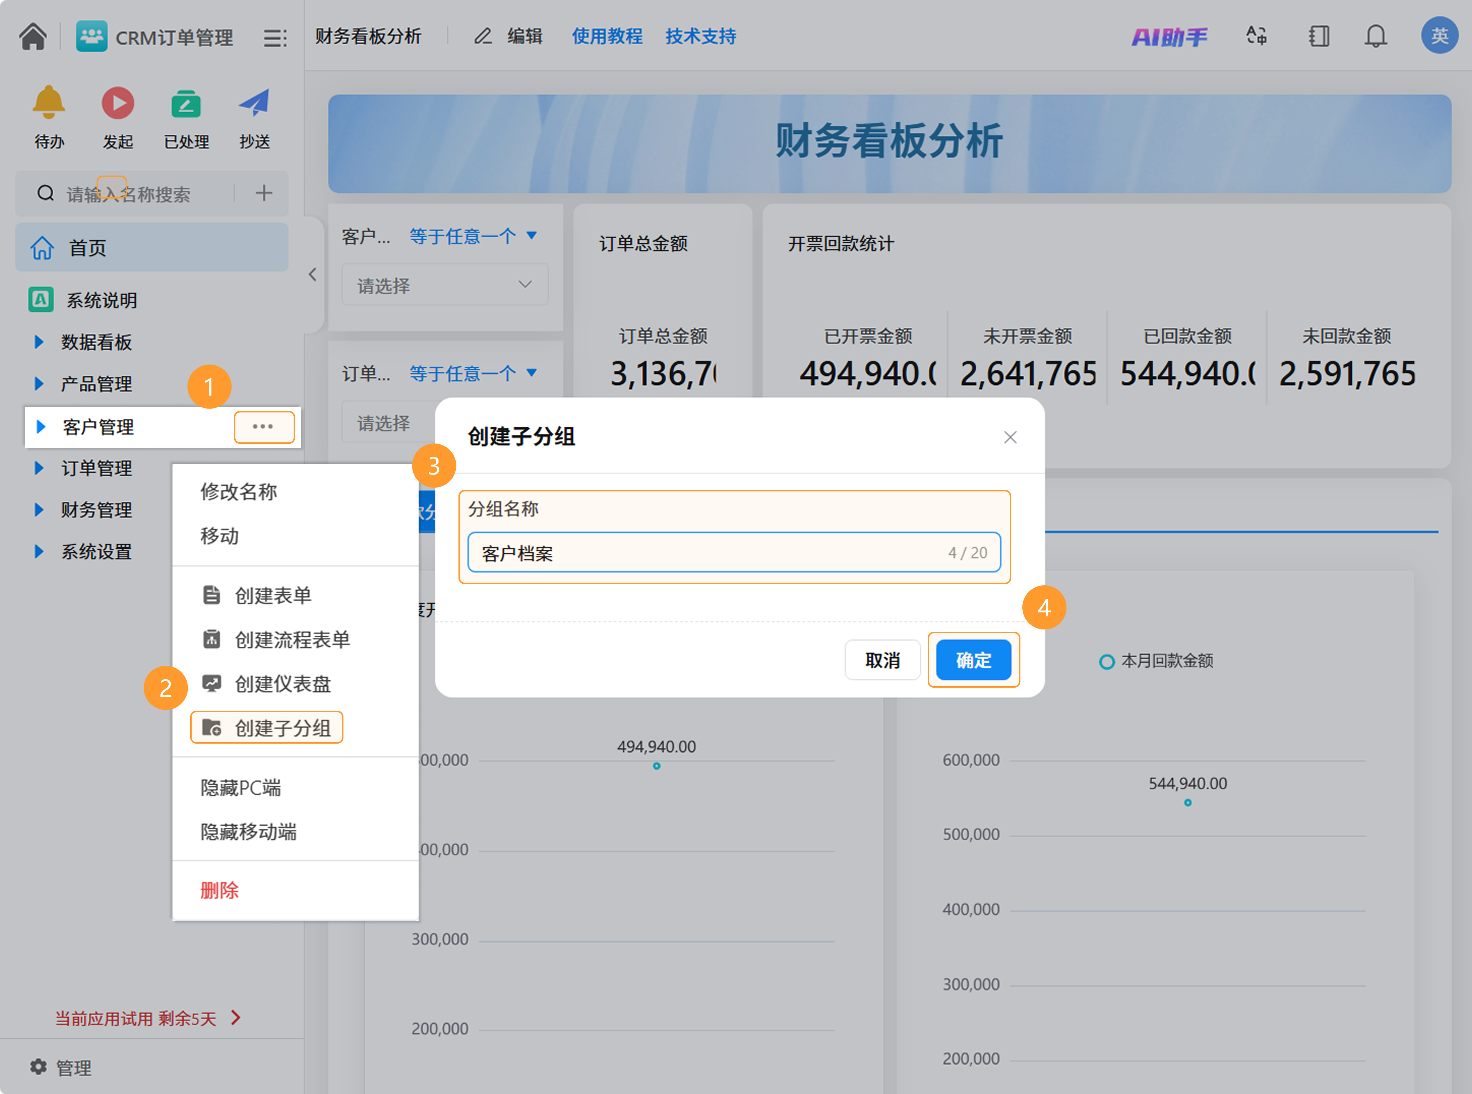This screenshot has width=1472, height=1094.
Task: Expand the 系统设置 tree group
Action: point(39,552)
